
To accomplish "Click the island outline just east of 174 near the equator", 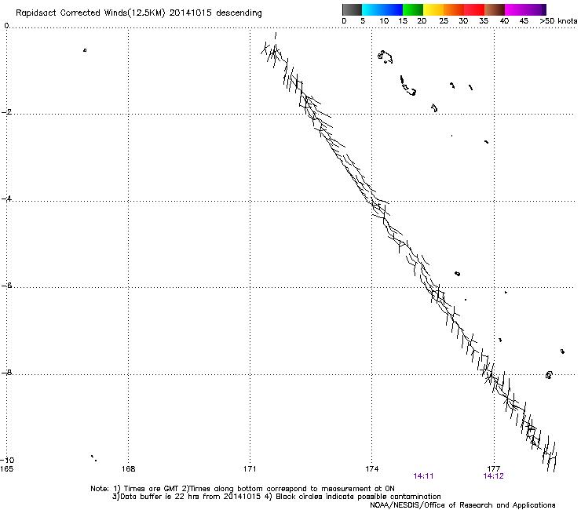I will [385, 56].
